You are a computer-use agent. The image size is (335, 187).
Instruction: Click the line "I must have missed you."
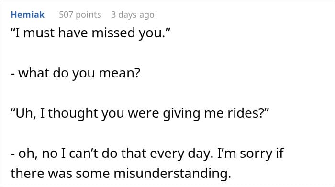90,33
